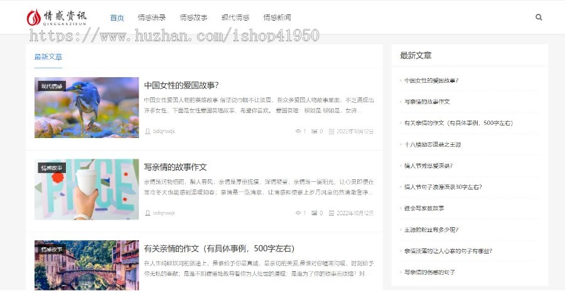This screenshot has width=565, height=293.
Task: Open sidebar link 亲情淡薄的让人心寒的句子有哪些?
Action: 448,251
